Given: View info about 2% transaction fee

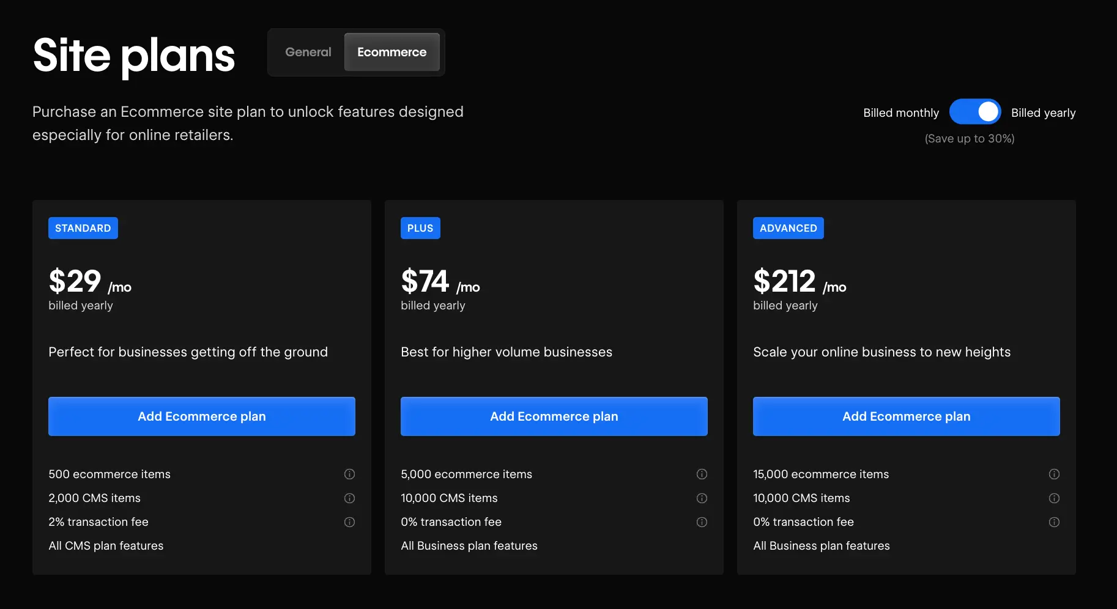Looking at the screenshot, I should pyautogui.click(x=349, y=522).
